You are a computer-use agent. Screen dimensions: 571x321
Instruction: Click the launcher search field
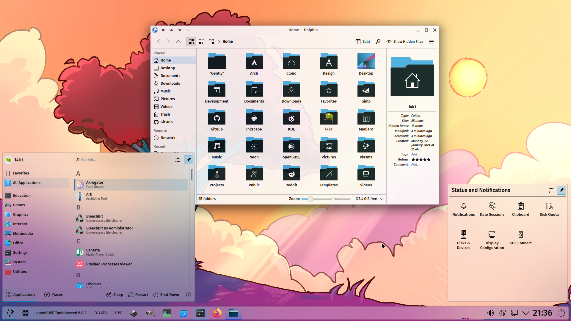pos(123,160)
